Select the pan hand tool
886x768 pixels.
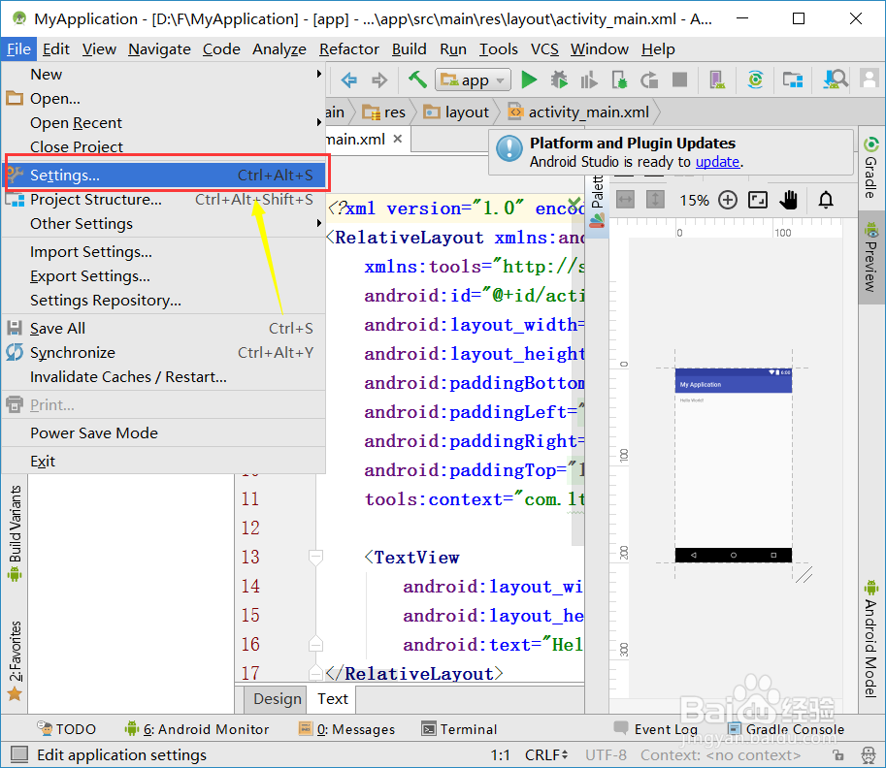tap(789, 200)
